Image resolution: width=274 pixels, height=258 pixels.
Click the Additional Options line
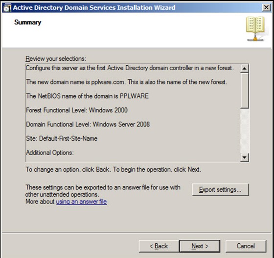click(x=50, y=153)
